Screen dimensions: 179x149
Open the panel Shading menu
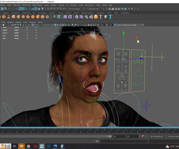(10, 22)
